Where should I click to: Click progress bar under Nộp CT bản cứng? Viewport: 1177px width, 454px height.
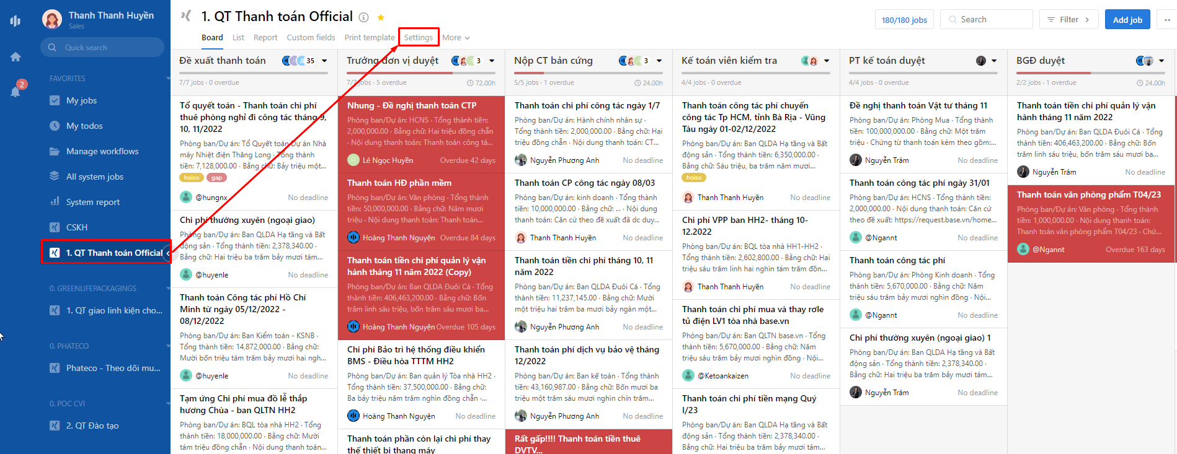point(588,73)
